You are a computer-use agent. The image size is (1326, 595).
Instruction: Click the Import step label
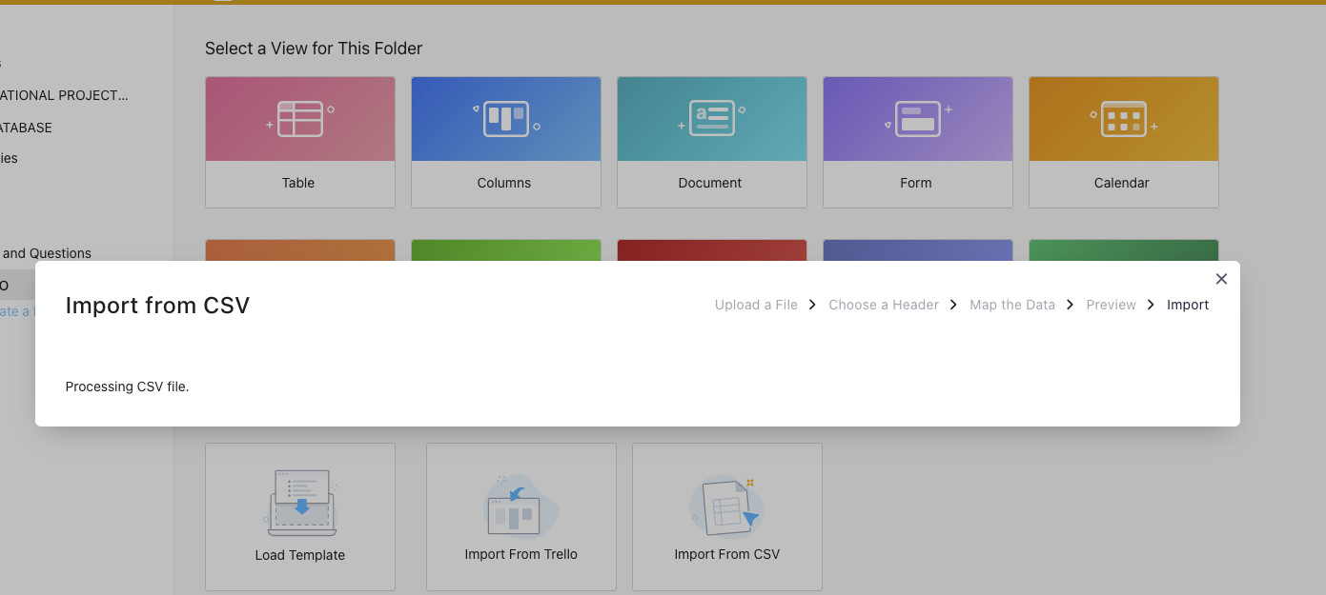(x=1188, y=305)
